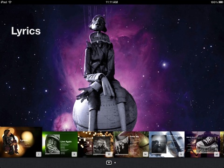Screen dimensions: 224x168
Task: Tap the 100% battery percentage
Action: [214, 2]
